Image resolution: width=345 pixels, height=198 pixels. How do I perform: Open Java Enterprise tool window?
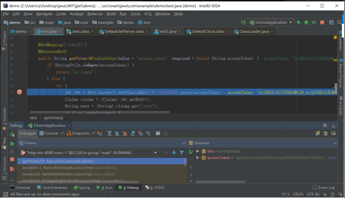click(x=52, y=188)
